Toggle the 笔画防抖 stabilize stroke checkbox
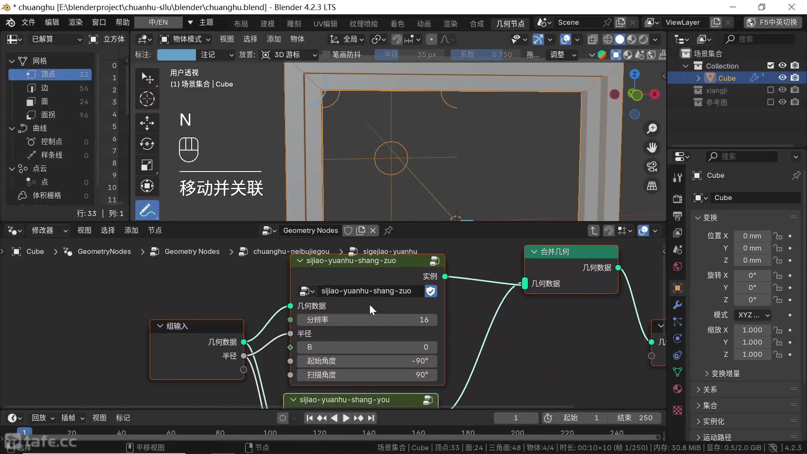 tap(326, 55)
